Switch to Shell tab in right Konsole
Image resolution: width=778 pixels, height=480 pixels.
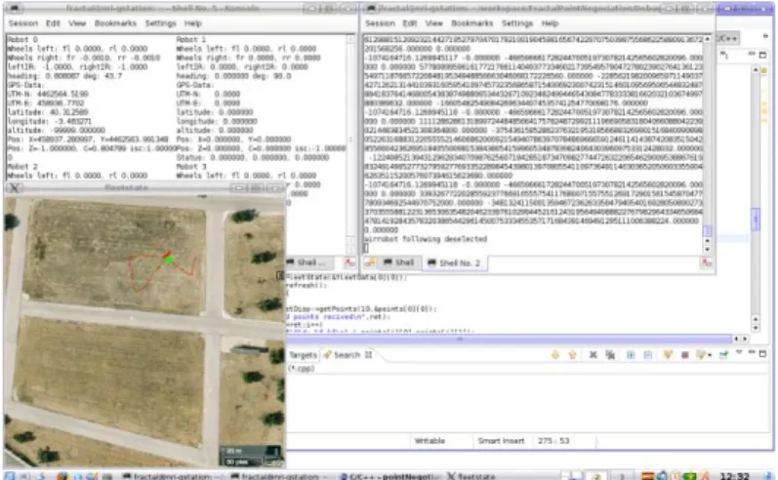[x=399, y=262]
